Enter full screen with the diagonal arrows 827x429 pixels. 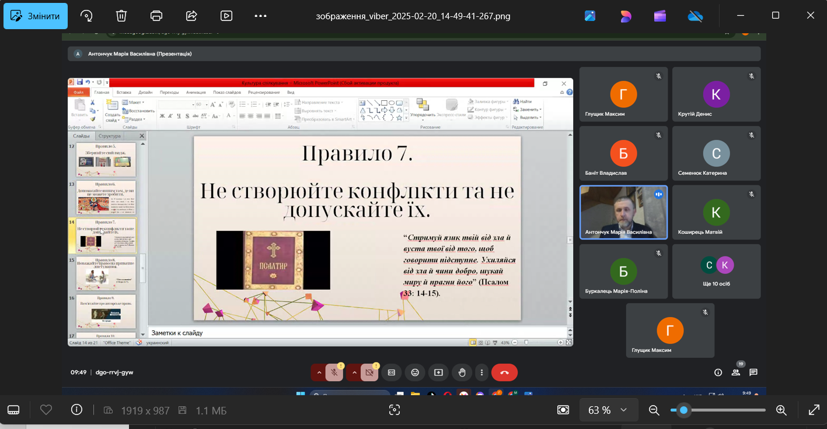(x=814, y=410)
